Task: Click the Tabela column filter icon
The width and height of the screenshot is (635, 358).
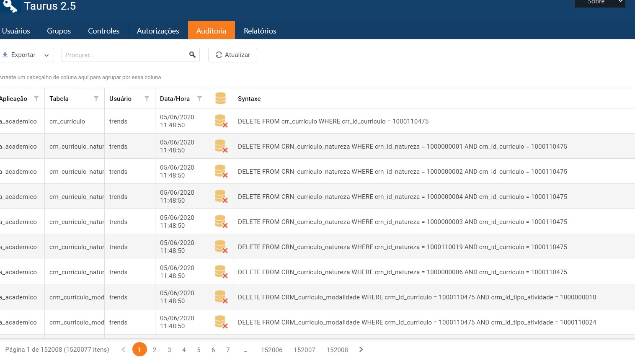Action: click(96, 99)
